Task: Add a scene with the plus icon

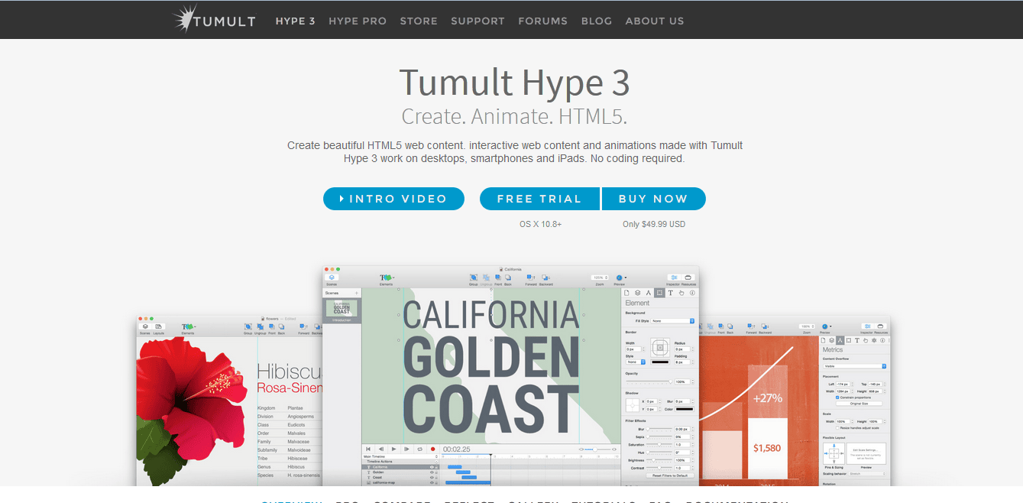Action: [x=356, y=293]
